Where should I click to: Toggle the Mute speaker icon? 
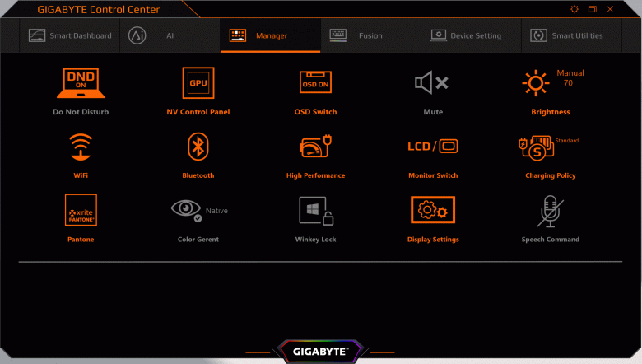431,82
